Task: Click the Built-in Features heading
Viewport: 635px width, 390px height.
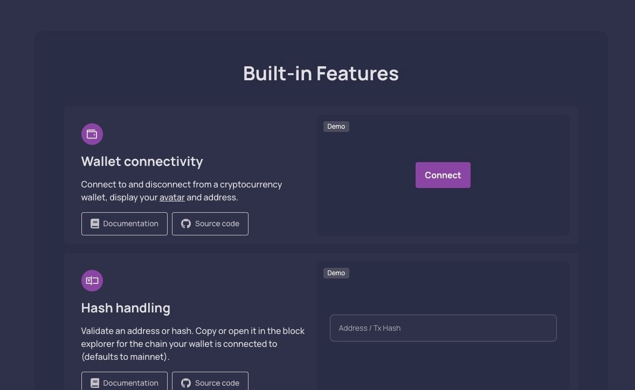Action: pyautogui.click(x=320, y=73)
